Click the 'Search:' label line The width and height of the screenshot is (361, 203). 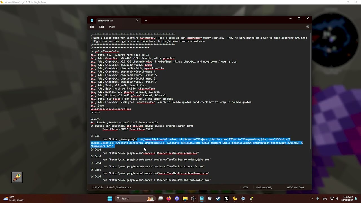(96, 119)
